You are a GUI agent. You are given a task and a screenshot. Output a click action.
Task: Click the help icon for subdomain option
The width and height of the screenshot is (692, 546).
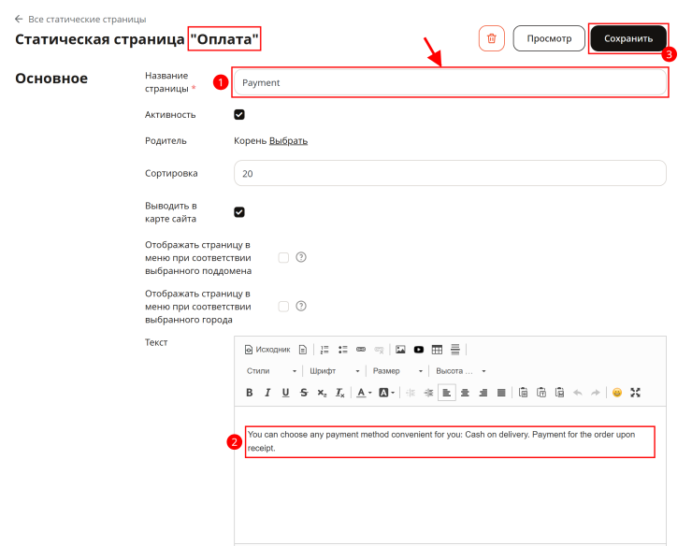click(x=301, y=257)
